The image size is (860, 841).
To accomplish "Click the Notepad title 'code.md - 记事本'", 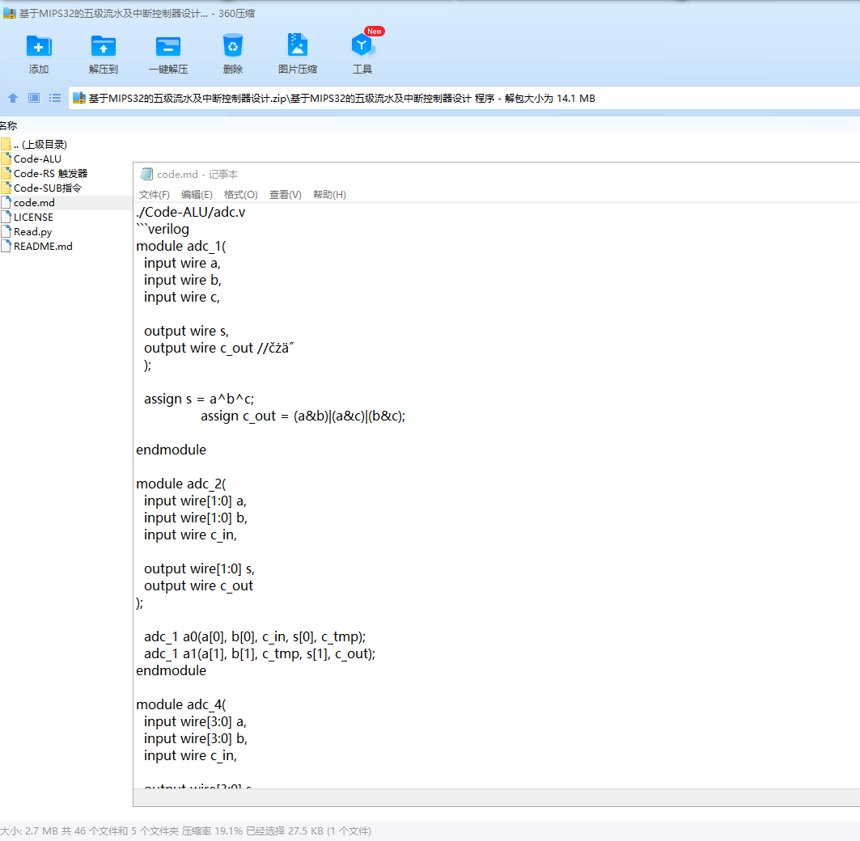I will point(197,175).
